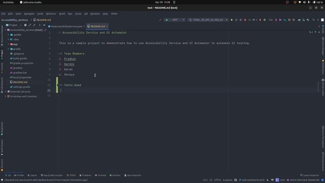Click UTF-8 encoding in the status bar
This screenshot has height=183, width=325.
coord(217,180)
